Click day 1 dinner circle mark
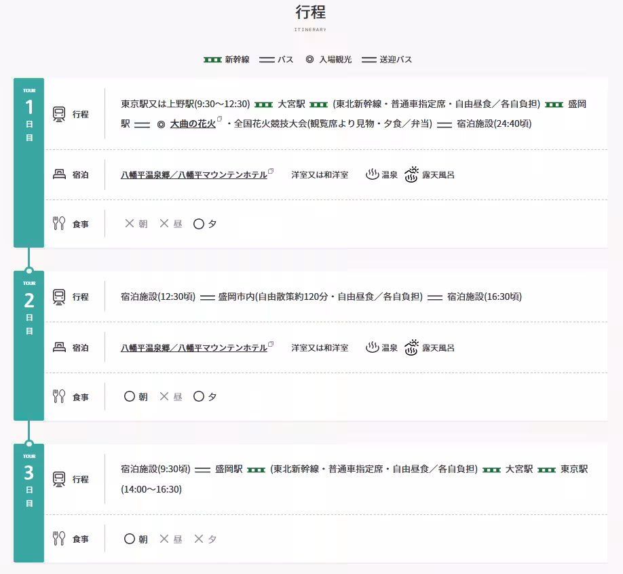The image size is (623, 574). coord(199,224)
